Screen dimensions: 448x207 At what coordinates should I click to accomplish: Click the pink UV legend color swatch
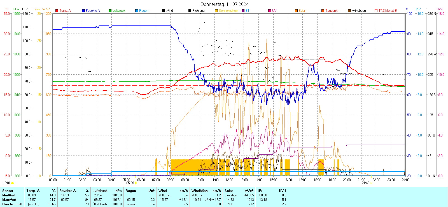coord(270,11)
